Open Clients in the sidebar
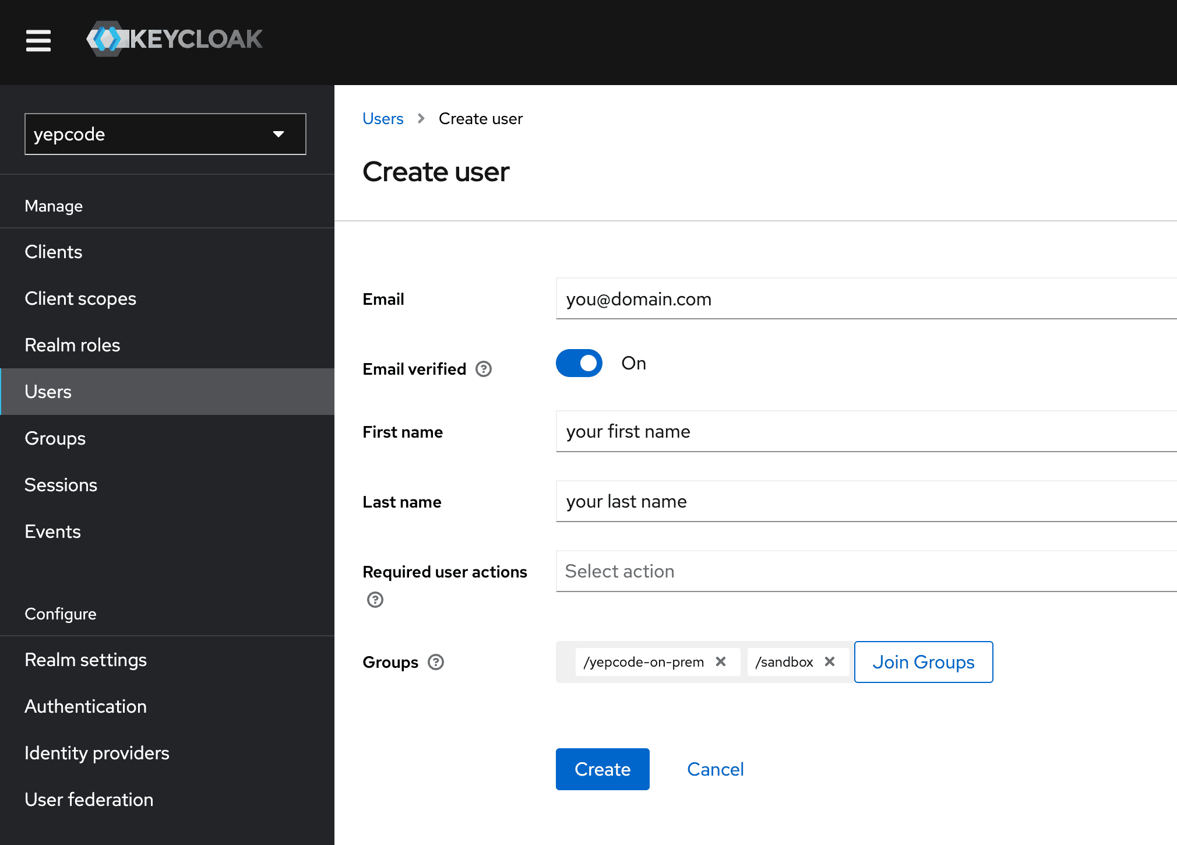The height and width of the screenshot is (845, 1177). (54, 252)
